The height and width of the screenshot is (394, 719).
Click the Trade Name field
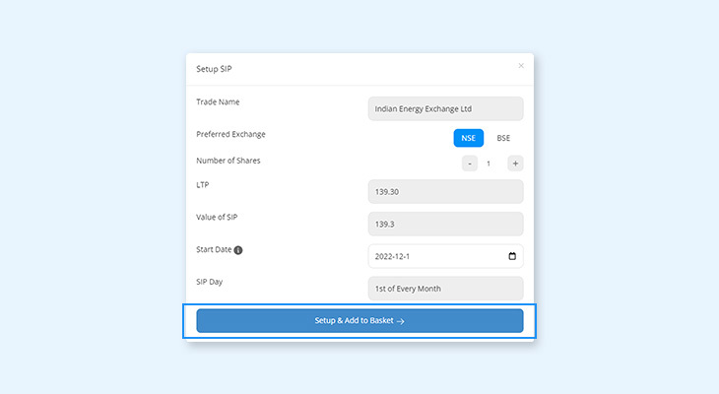coord(445,108)
